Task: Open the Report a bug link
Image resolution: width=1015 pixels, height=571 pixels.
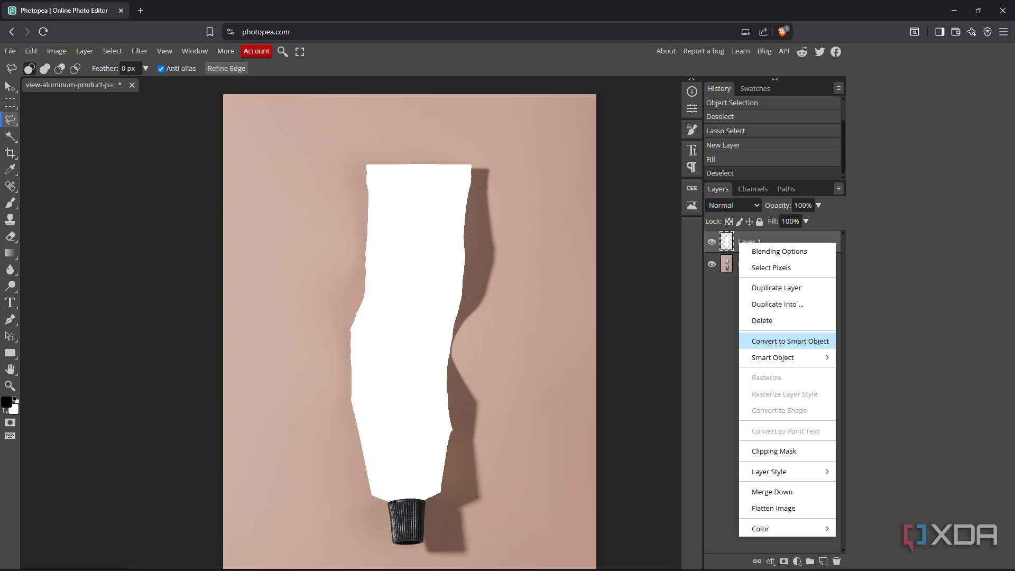Action: (x=704, y=51)
